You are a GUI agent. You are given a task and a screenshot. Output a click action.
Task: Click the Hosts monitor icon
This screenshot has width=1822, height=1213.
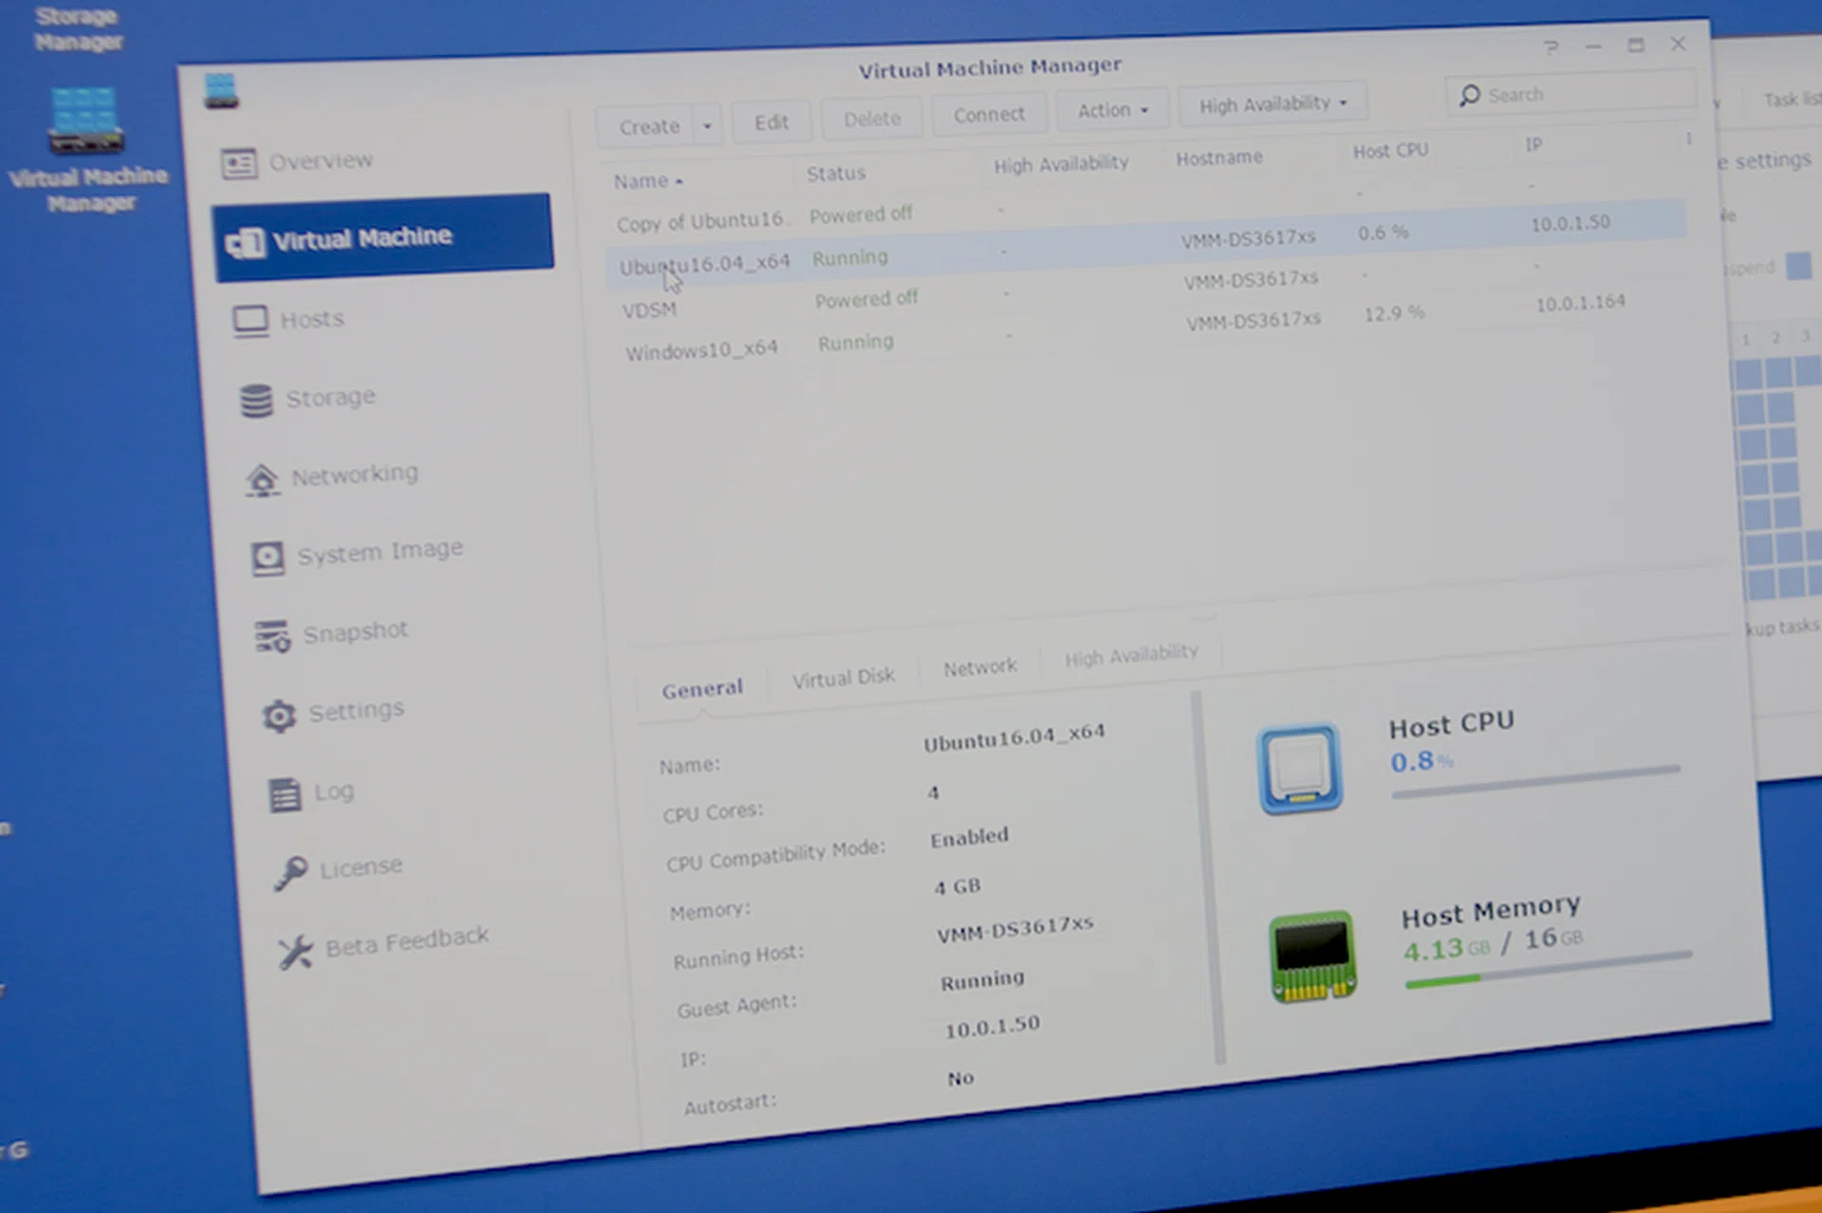click(x=251, y=321)
